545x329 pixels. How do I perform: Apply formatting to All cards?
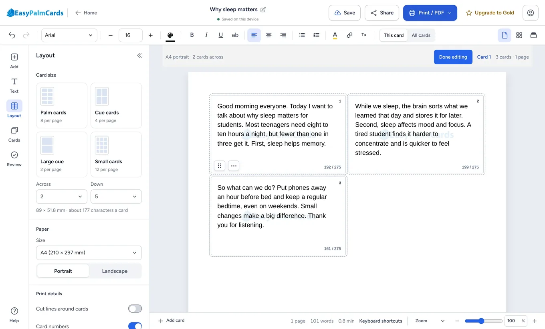[421, 35]
